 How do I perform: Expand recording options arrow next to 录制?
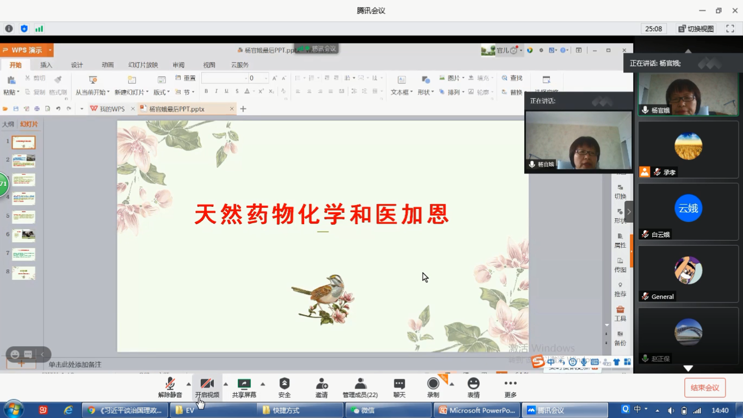[451, 383]
